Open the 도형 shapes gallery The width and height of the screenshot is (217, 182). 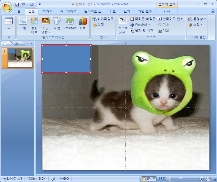[x=57, y=25]
